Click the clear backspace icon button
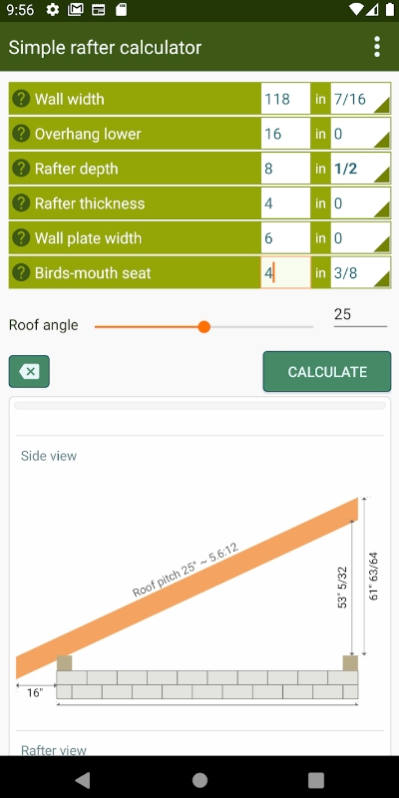399x798 pixels. coord(29,371)
